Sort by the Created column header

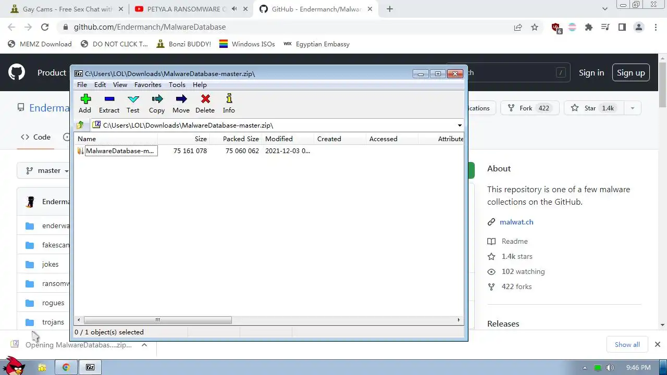coord(340,139)
